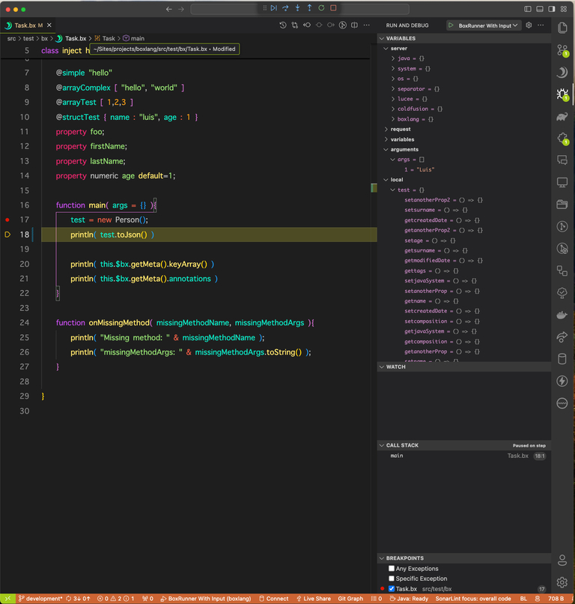Image resolution: width=575 pixels, height=604 pixels.
Task: Stop the debugger with the red square
Action: [x=333, y=8]
